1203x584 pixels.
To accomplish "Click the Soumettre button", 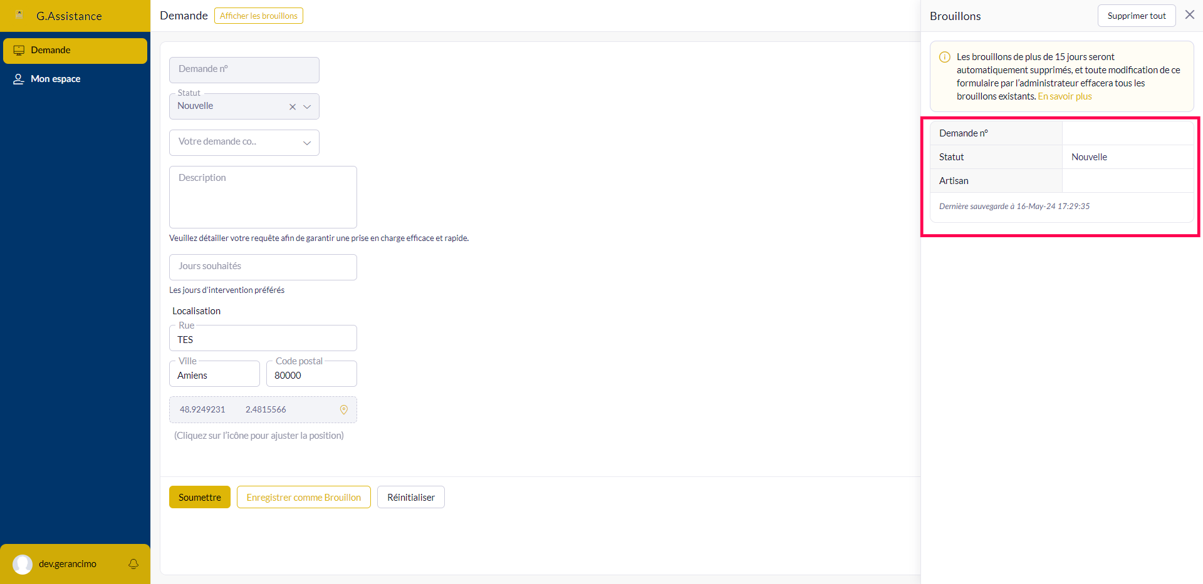I will click(x=200, y=497).
